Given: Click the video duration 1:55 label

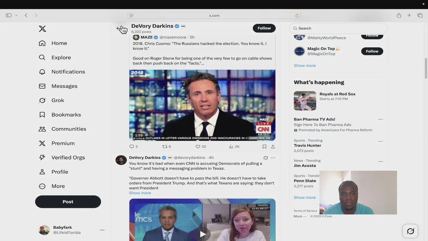Looking at the screenshot, I should point(139,136).
